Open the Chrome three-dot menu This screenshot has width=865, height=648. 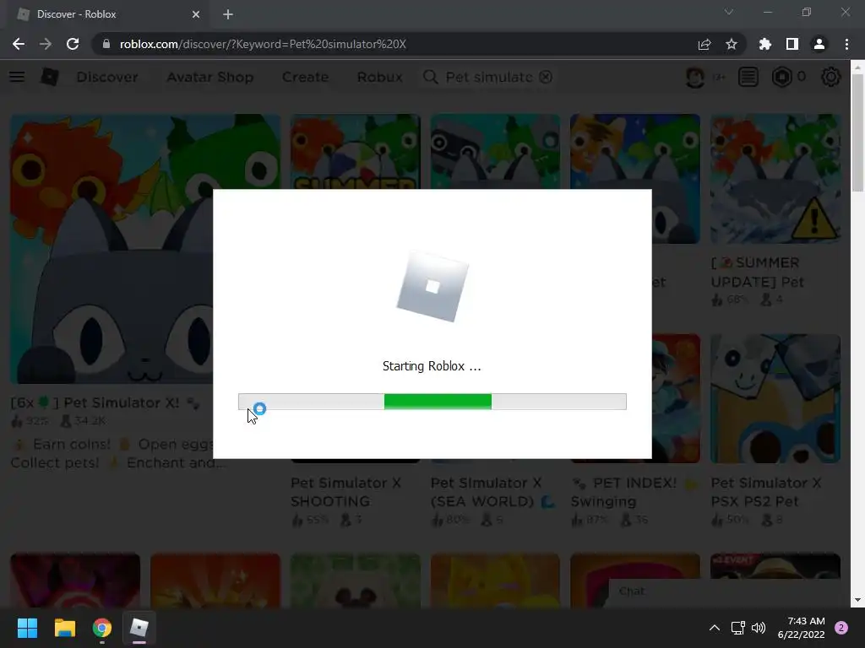846,44
